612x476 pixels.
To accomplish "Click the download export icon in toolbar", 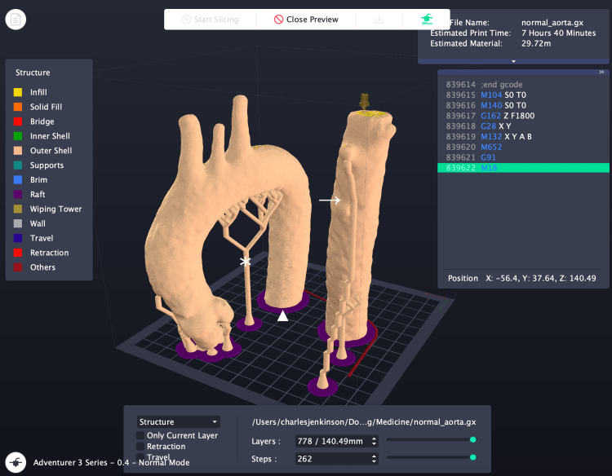I will pyautogui.click(x=379, y=19).
